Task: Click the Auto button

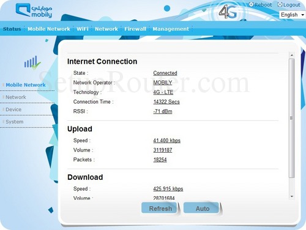Action: [x=201, y=209]
